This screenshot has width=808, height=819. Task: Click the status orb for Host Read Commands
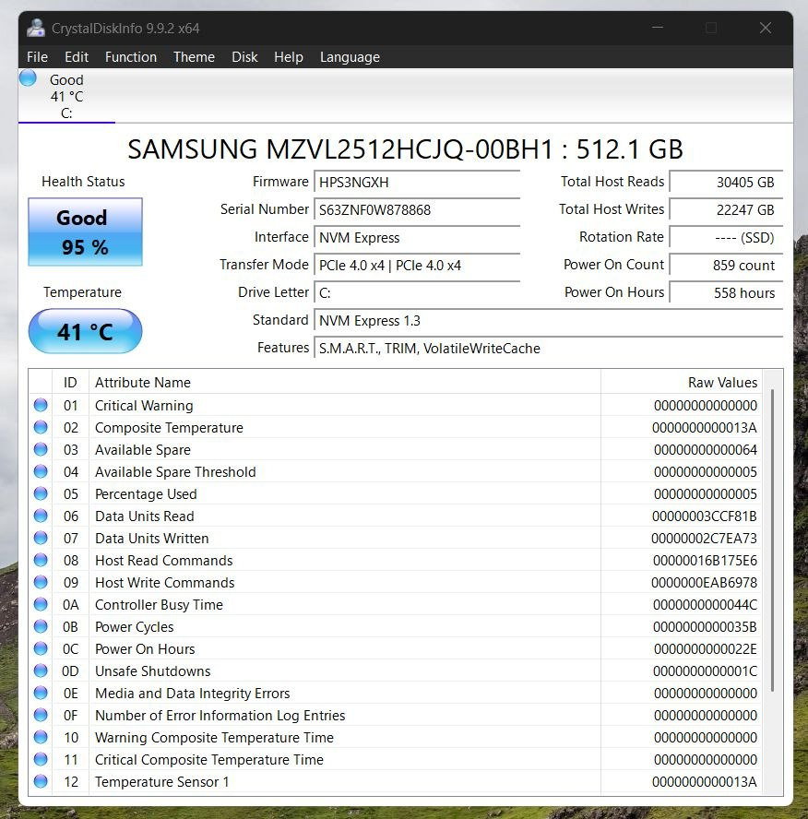tap(41, 560)
